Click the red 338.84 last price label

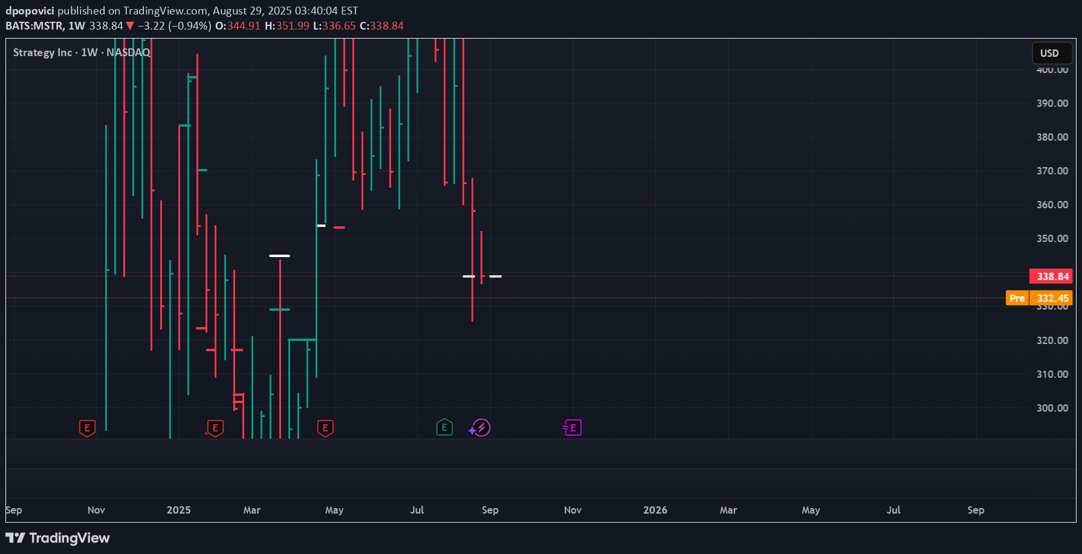click(x=1052, y=276)
